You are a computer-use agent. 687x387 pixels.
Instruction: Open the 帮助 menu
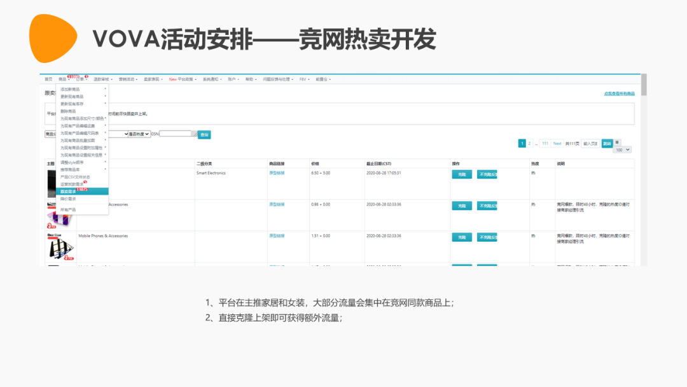click(x=251, y=80)
